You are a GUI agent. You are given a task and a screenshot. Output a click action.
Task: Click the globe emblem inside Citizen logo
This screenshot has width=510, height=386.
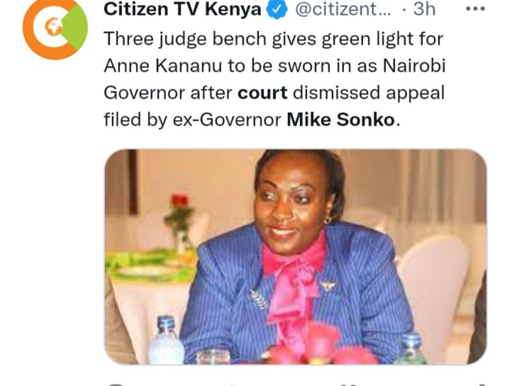(x=54, y=27)
